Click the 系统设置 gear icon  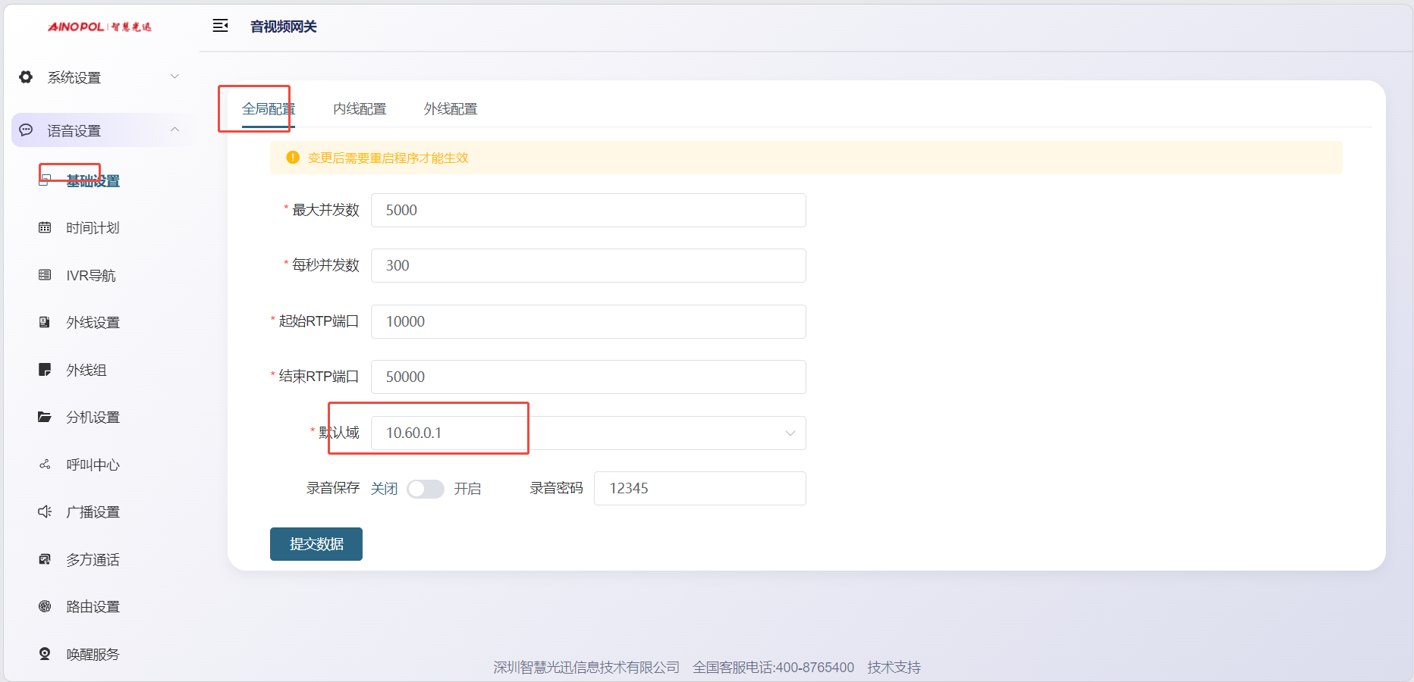(26, 77)
